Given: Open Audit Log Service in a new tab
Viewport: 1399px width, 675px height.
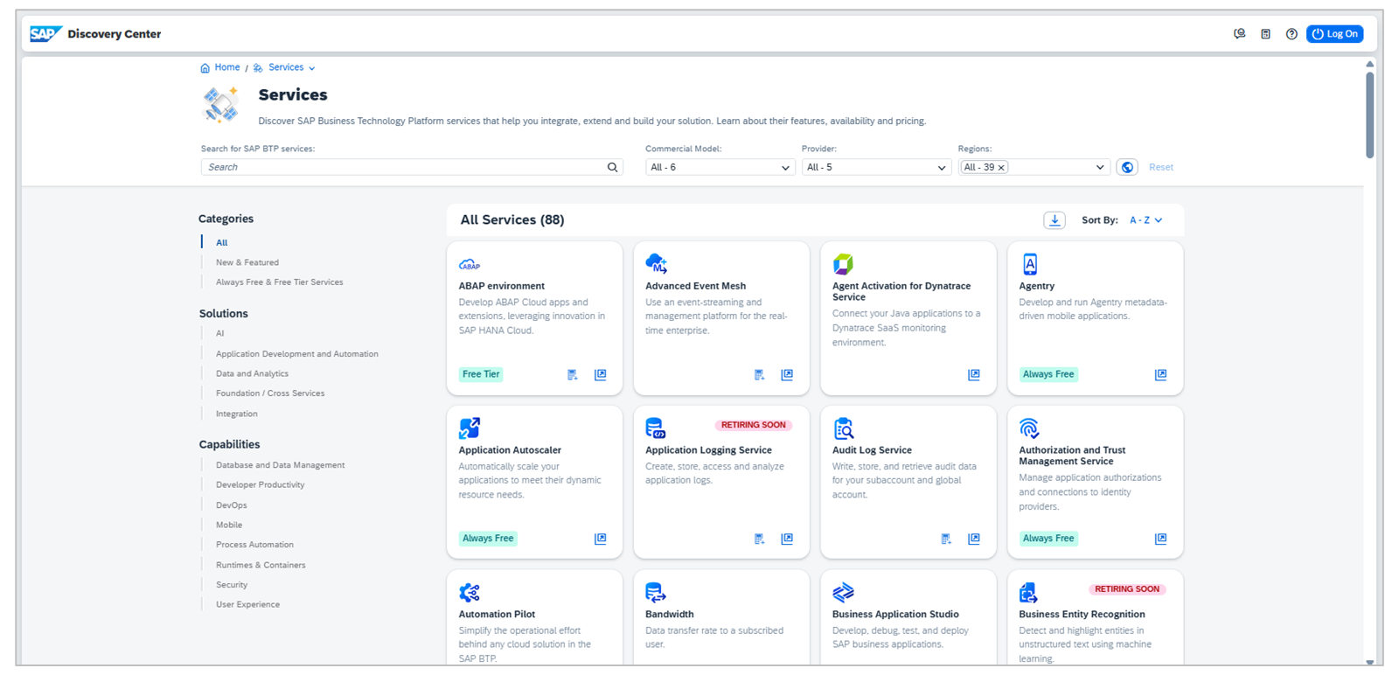Looking at the screenshot, I should tap(974, 539).
